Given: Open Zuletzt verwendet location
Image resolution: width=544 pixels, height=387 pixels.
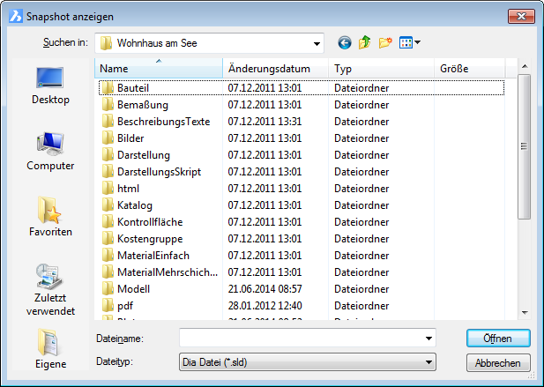Looking at the screenshot, I should coord(50,289).
